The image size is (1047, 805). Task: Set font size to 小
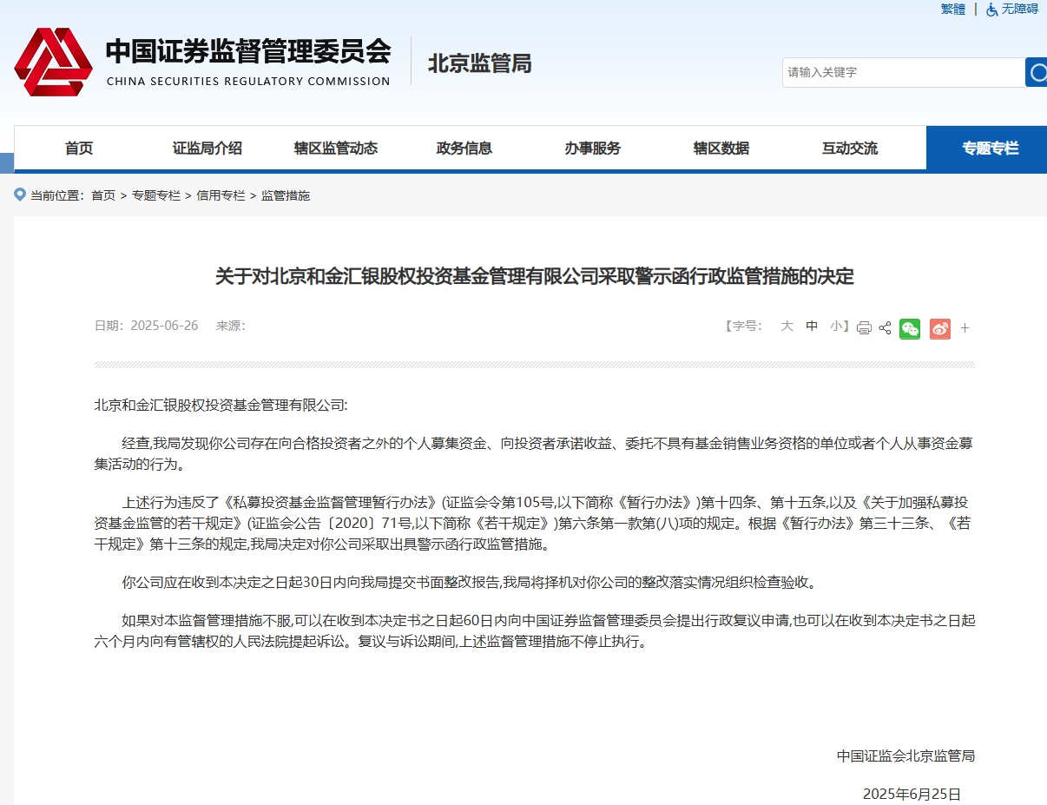pos(837,326)
